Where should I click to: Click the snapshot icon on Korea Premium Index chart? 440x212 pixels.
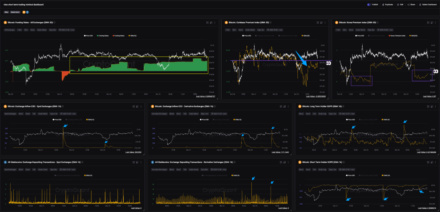(432, 22)
